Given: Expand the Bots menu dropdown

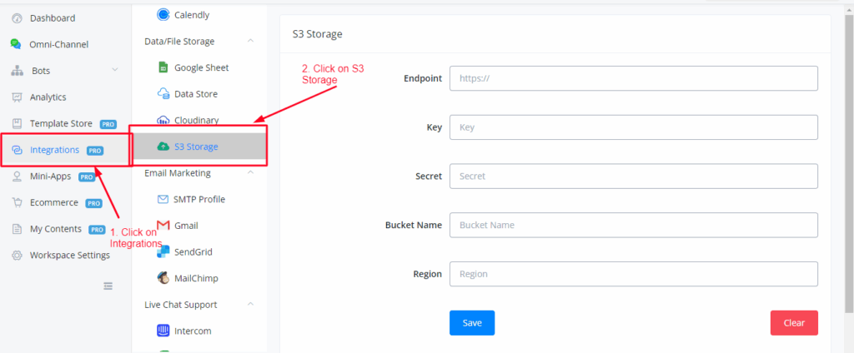Looking at the screenshot, I should tap(115, 71).
